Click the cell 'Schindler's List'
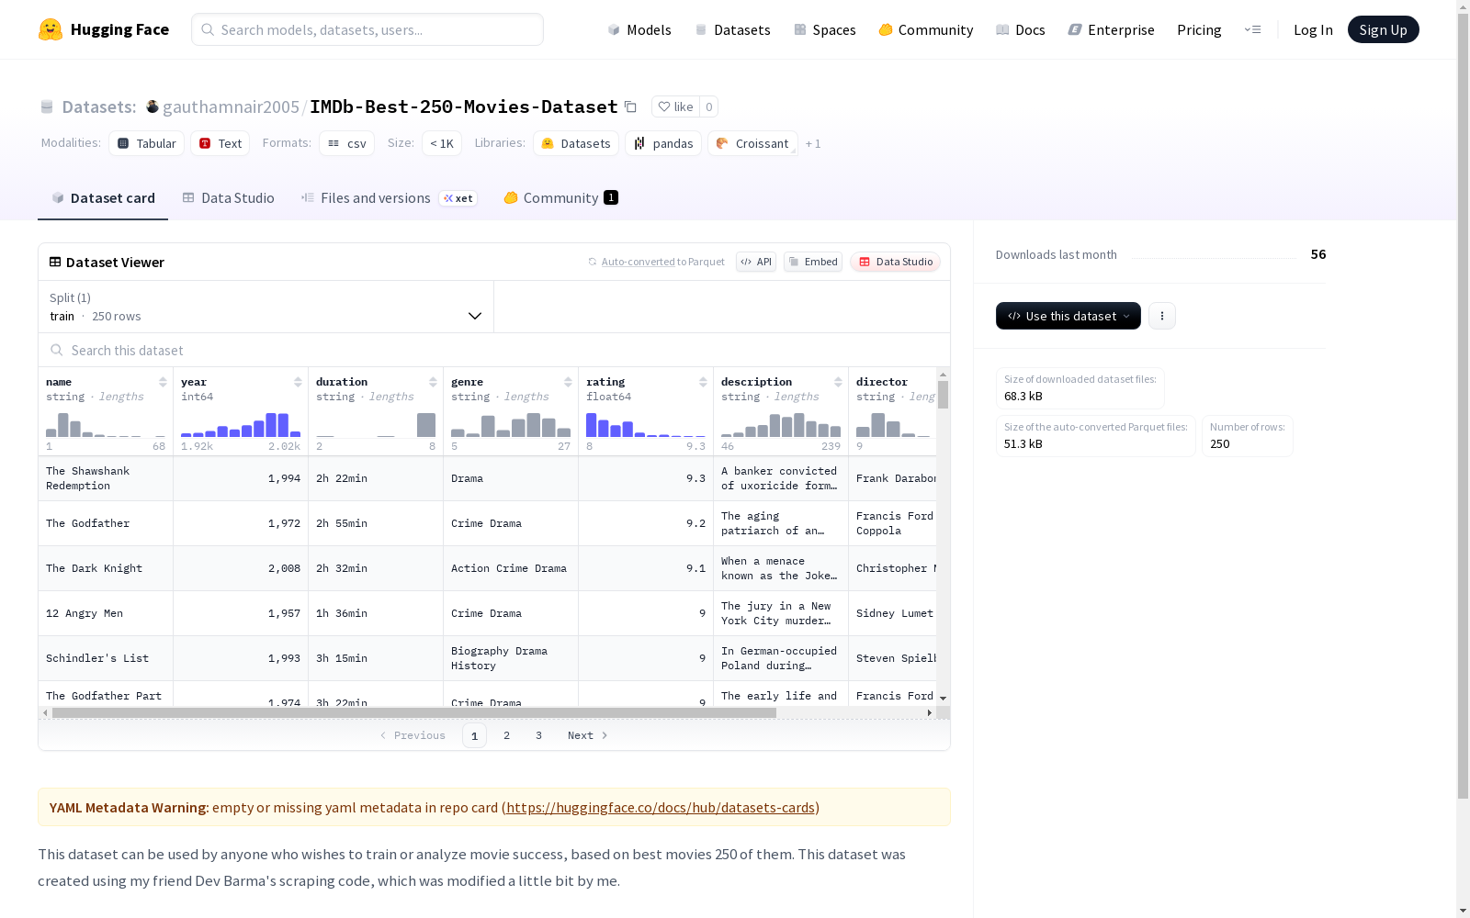This screenshot has width=1470, height=918. (106, 658)
